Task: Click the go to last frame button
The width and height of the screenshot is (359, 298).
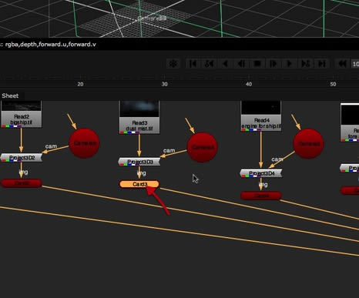Action: (x=321, y=63)
